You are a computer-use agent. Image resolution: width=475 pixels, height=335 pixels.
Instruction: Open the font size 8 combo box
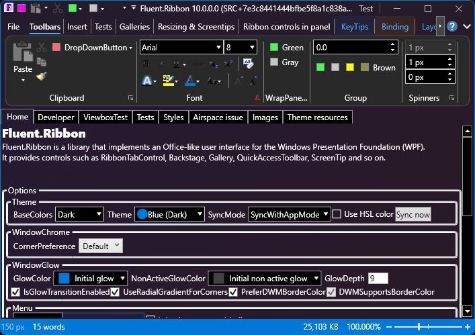click(x=241, y=48)
